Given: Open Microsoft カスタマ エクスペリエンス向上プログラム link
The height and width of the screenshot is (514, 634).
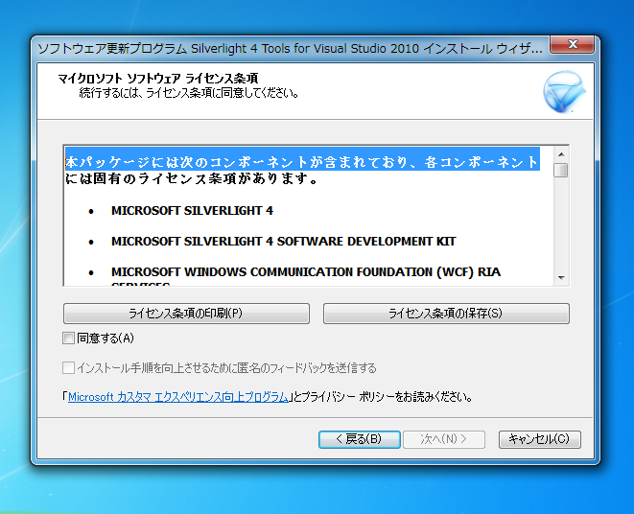Looking at the screenshot, I should (x=177, y=397).
